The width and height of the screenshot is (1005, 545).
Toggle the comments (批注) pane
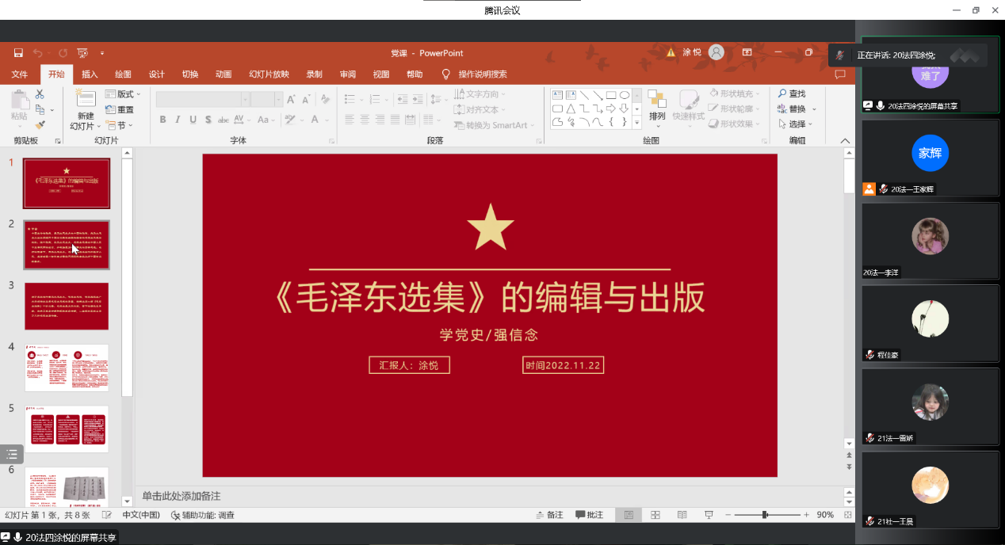(589, 515)
